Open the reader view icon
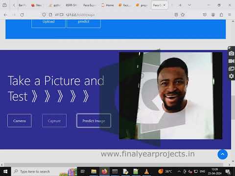The width and height of the screenshot is (235, 176). (x=176, y=15)
